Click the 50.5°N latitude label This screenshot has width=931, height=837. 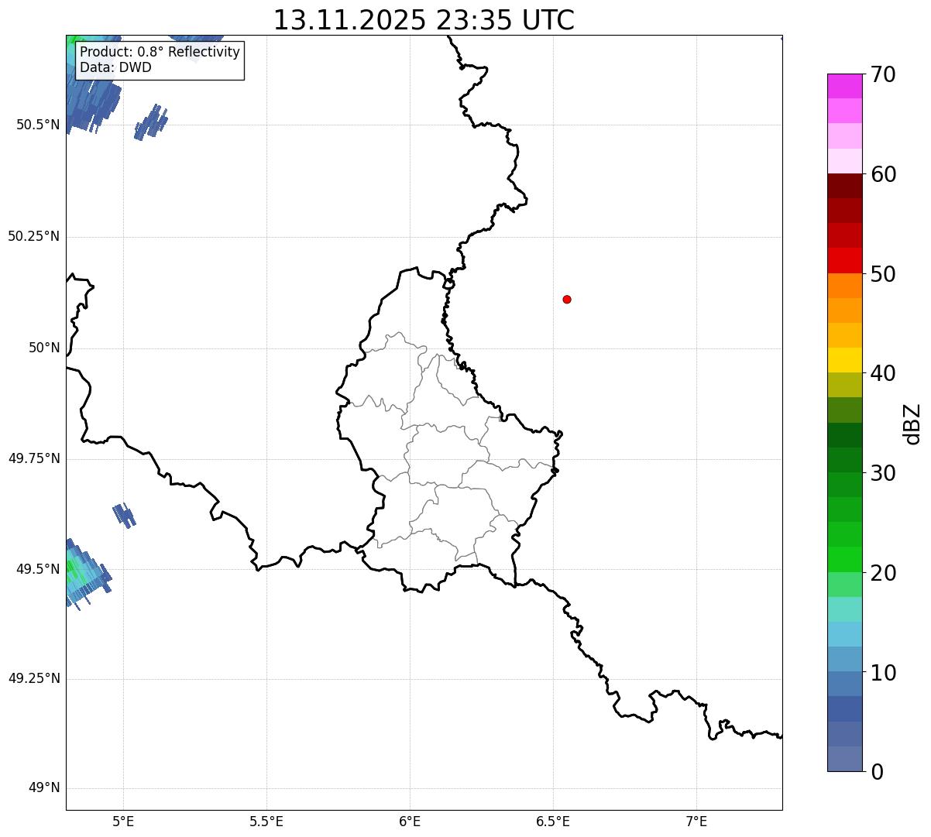click(38, 125)
